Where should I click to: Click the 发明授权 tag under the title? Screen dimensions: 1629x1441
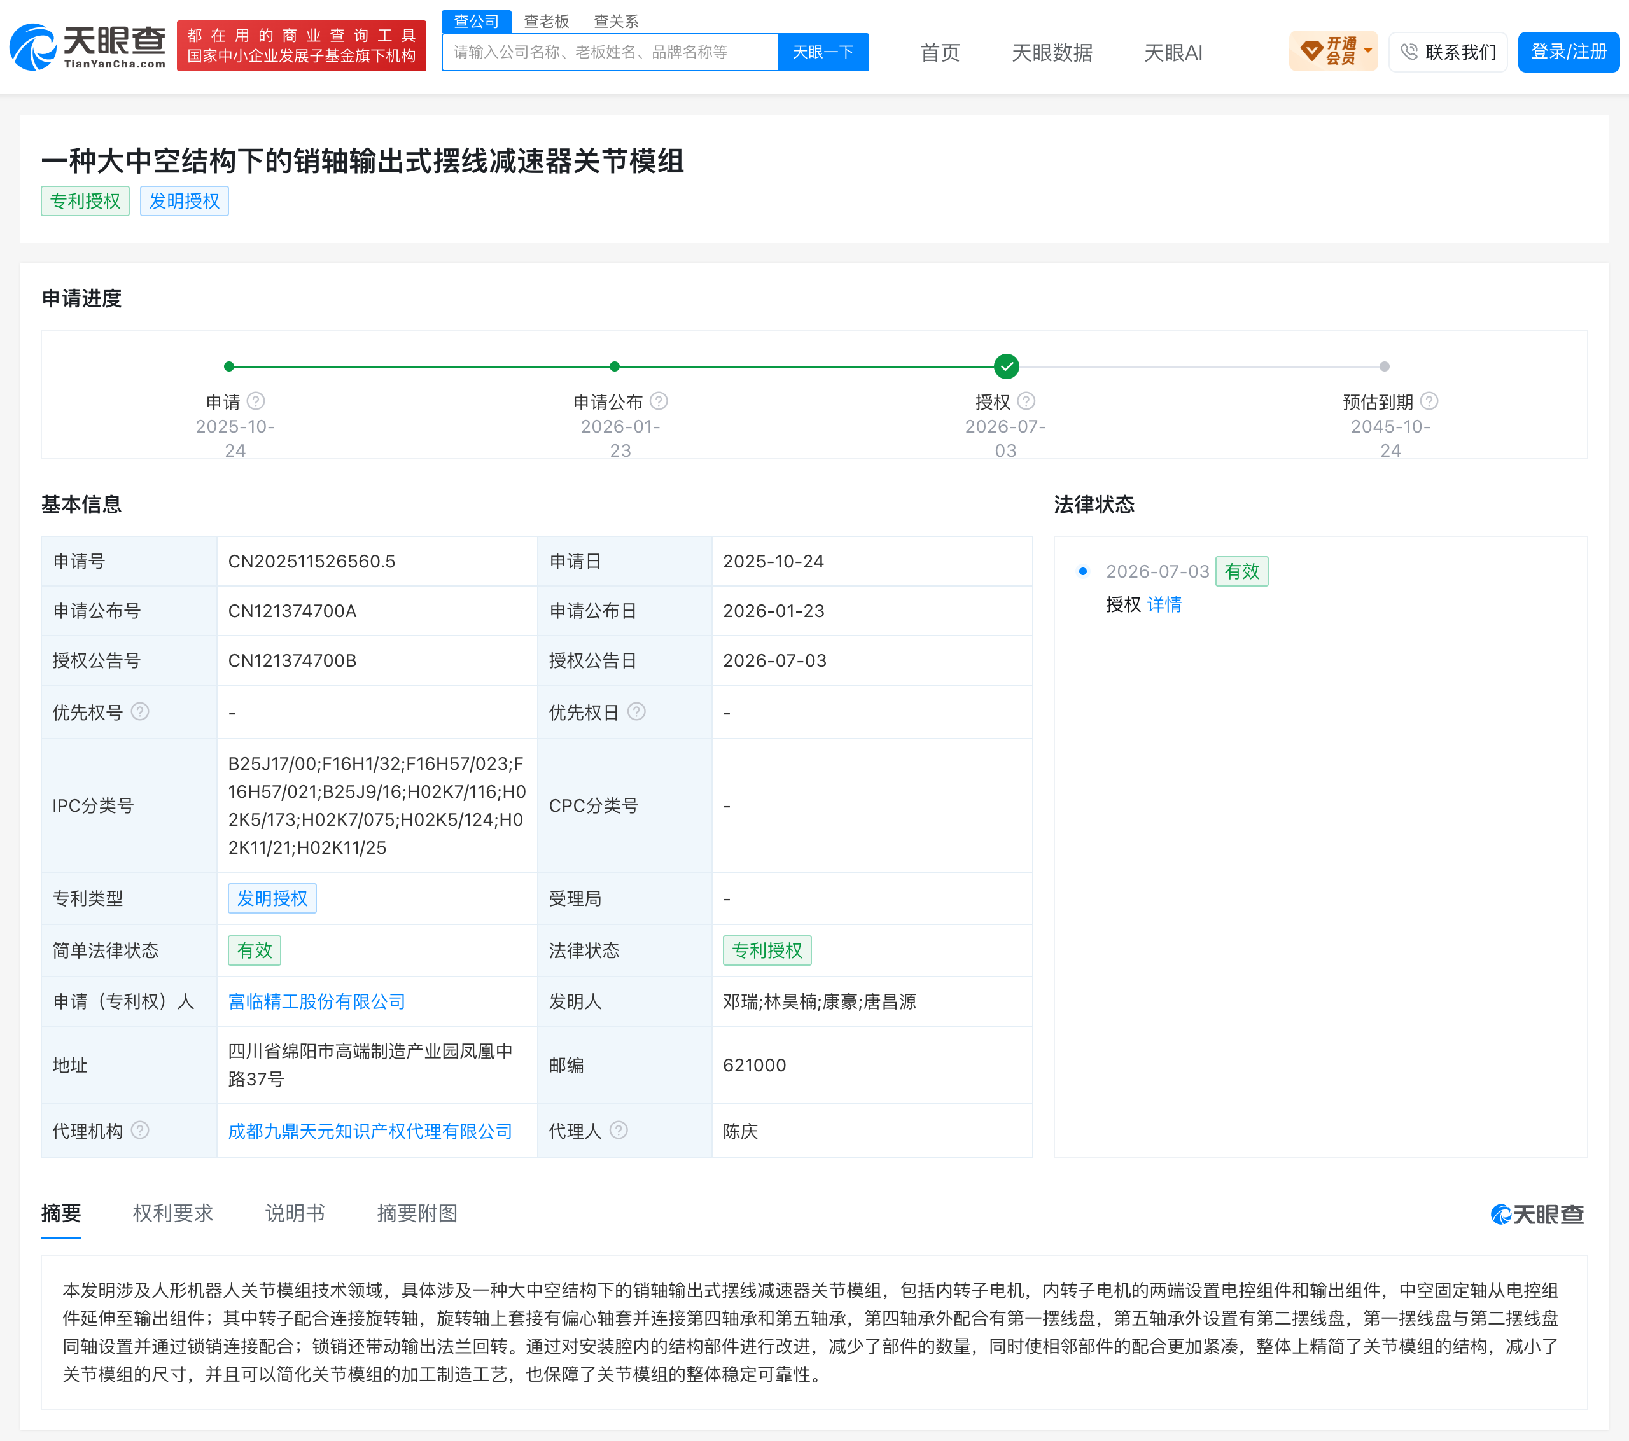(x=184, y=201)
